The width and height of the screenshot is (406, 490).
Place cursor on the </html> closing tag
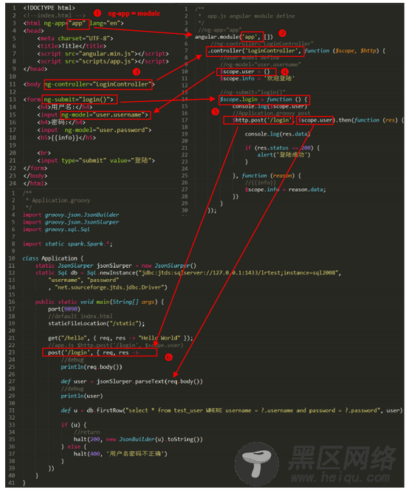click(35, 184)
